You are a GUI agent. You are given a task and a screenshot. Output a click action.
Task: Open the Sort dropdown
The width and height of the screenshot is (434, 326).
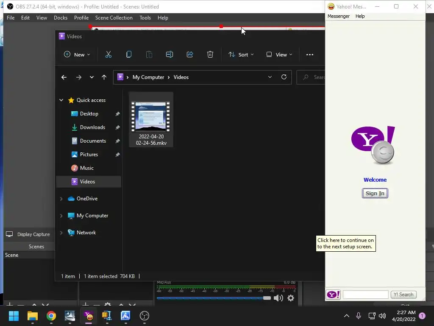coord(241,55)
